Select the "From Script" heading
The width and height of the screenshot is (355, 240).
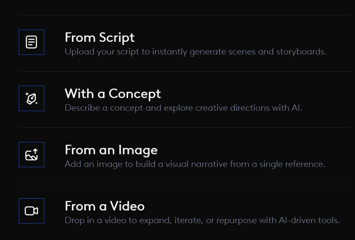[99, 37]
